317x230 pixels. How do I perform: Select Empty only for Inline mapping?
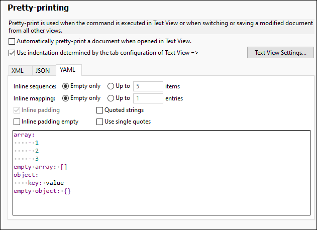[65, 98]
